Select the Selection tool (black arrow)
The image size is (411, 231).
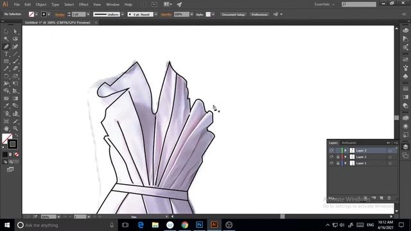click(6, 31)
